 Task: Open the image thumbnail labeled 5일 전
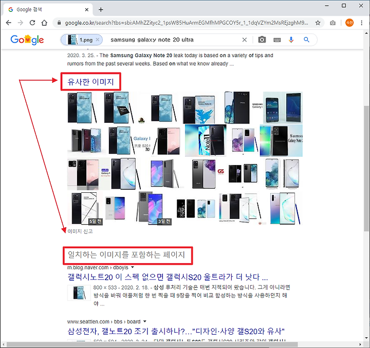(x=85, y=209)
